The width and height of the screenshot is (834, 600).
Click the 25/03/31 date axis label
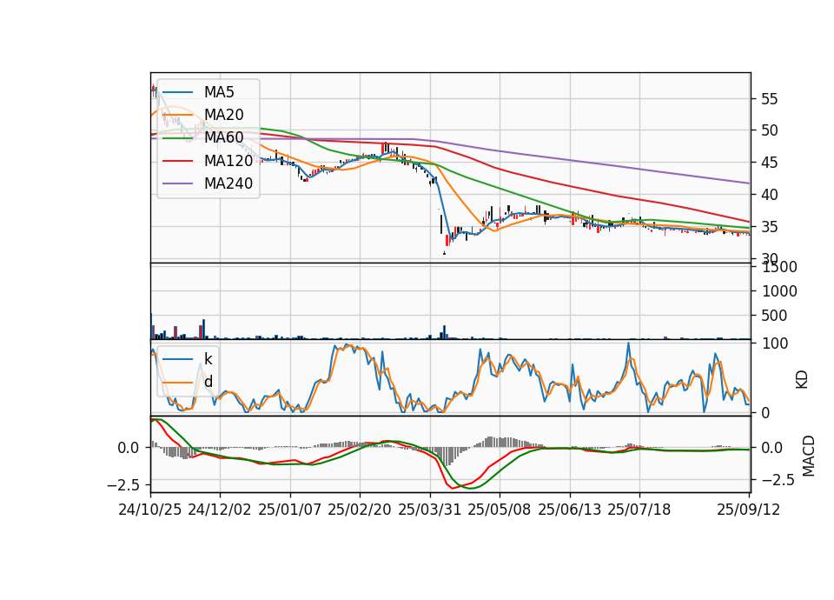pyautogui.click(x=430, y=510)
